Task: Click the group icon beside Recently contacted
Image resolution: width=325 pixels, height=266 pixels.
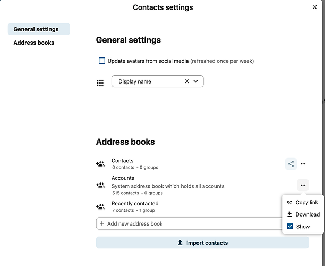Action: (100, 206)
